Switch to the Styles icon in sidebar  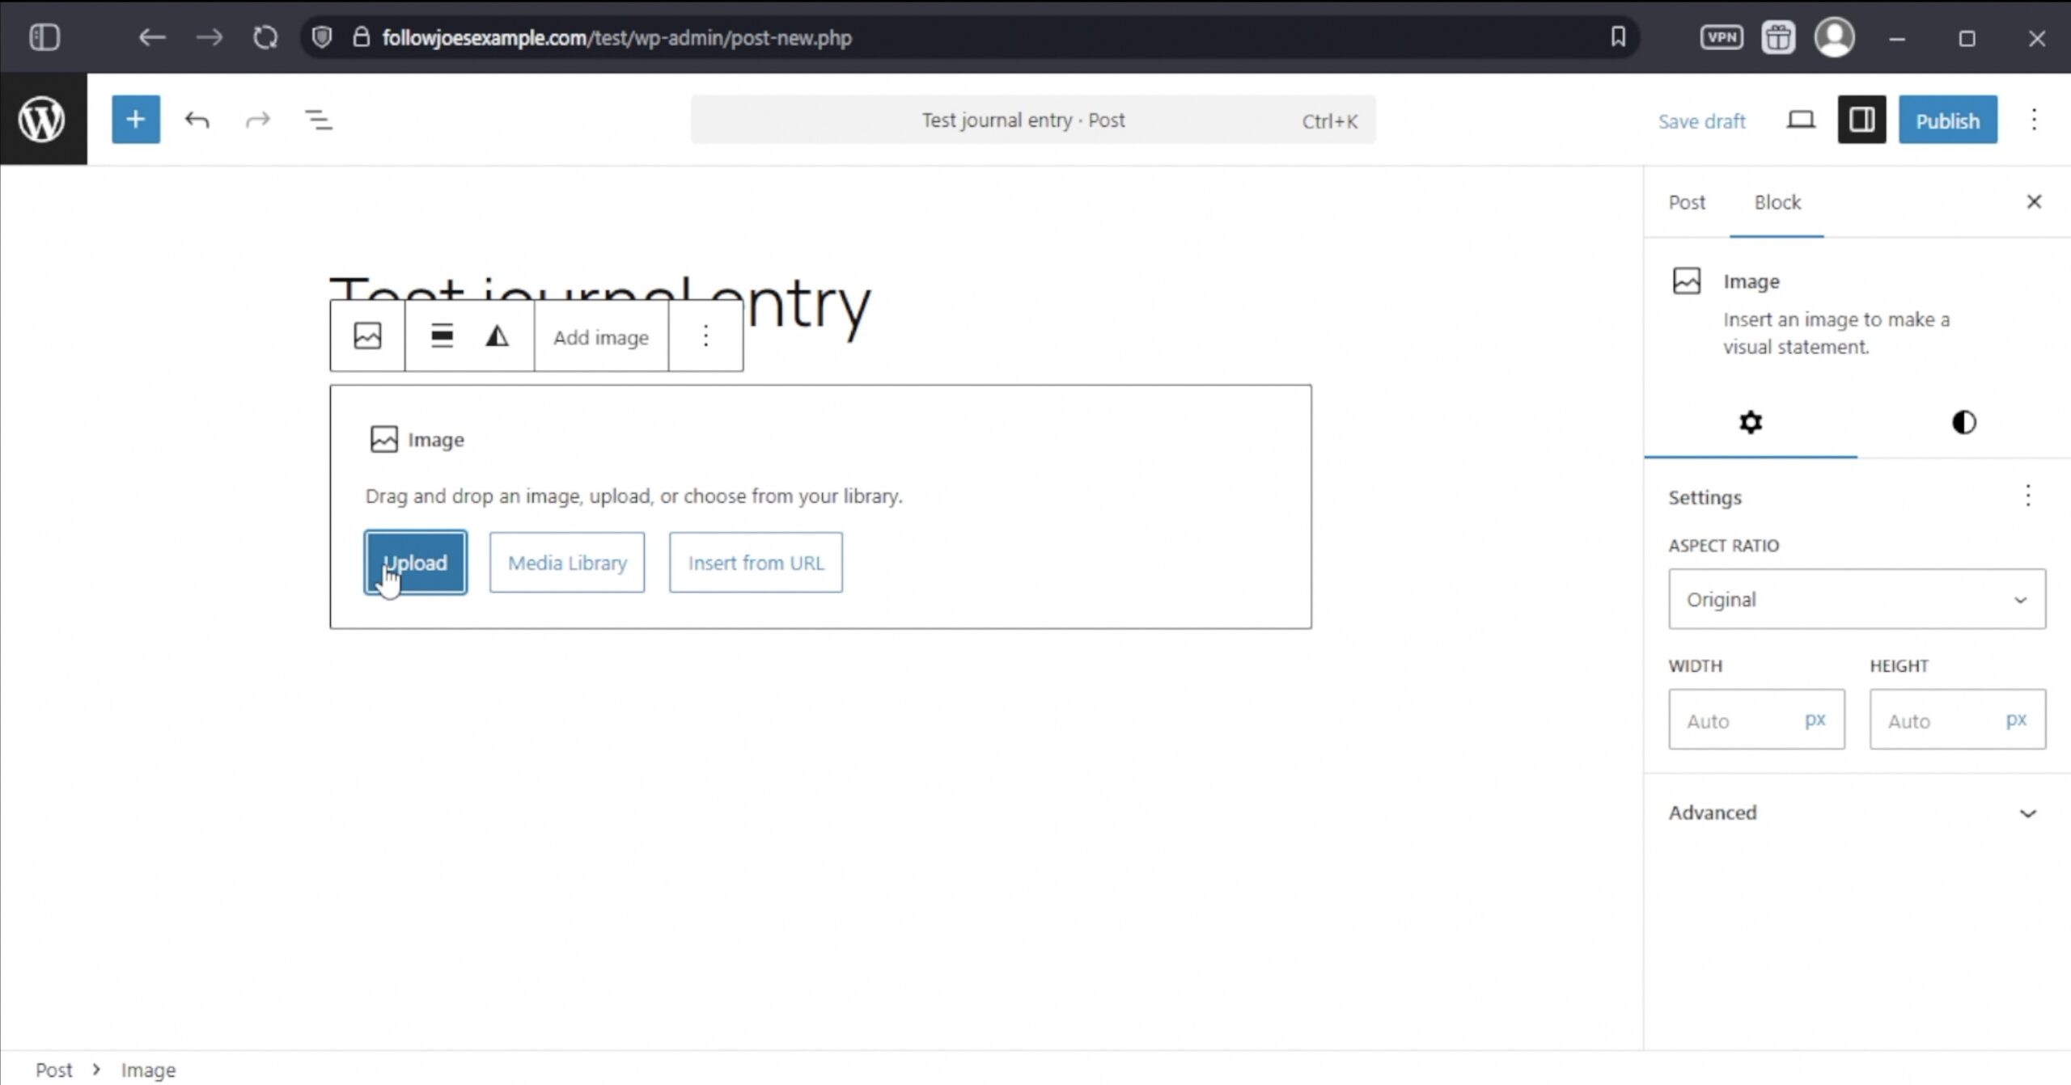point(1962,422)
